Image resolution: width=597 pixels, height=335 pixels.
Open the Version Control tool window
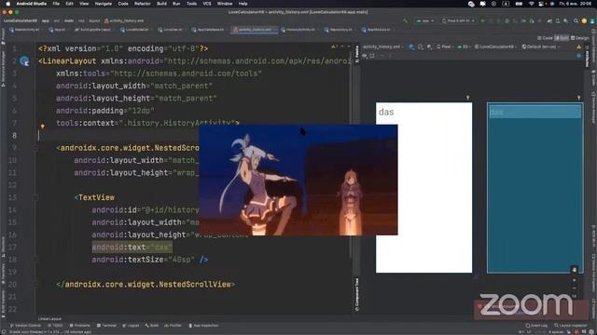click(x=25, y=326)
